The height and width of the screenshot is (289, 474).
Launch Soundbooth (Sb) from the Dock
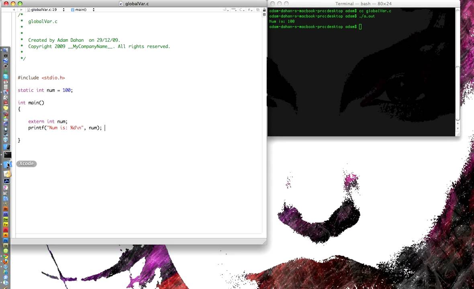[6, 246]
